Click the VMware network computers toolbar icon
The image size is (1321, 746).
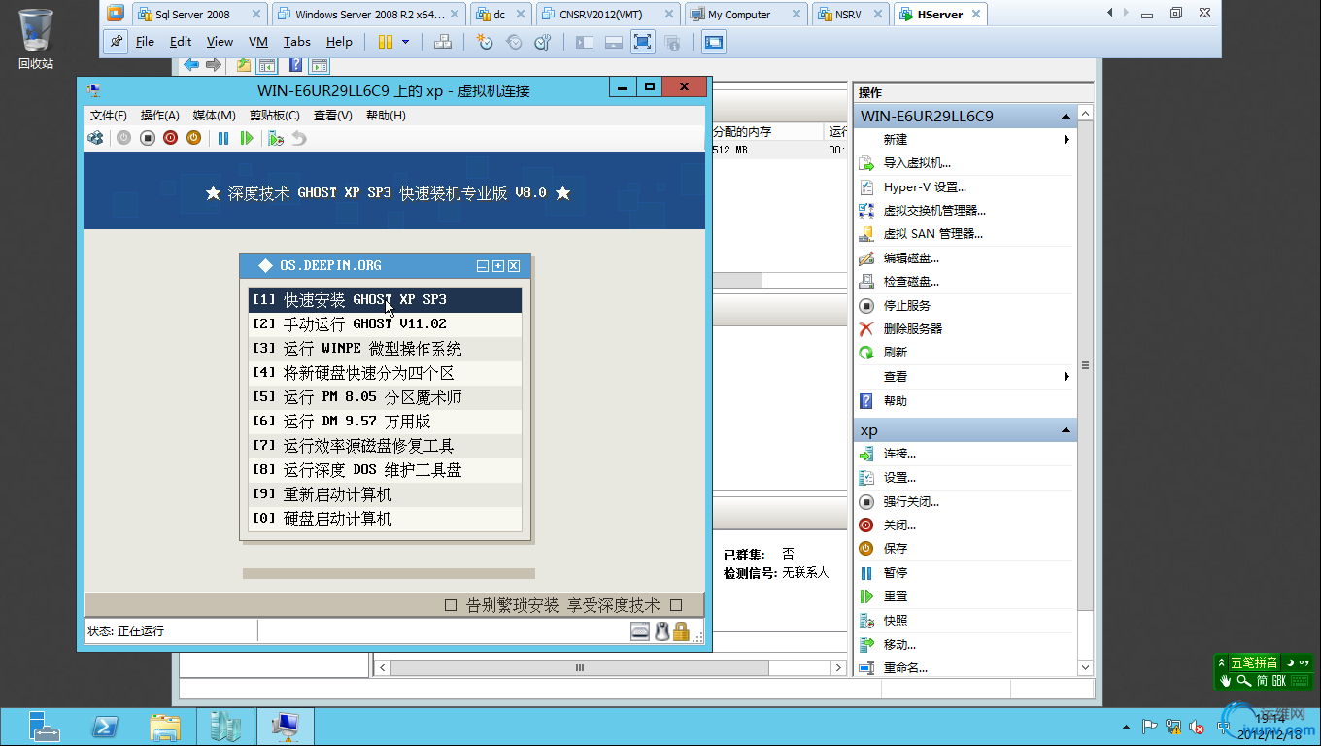tap(442, 42)
